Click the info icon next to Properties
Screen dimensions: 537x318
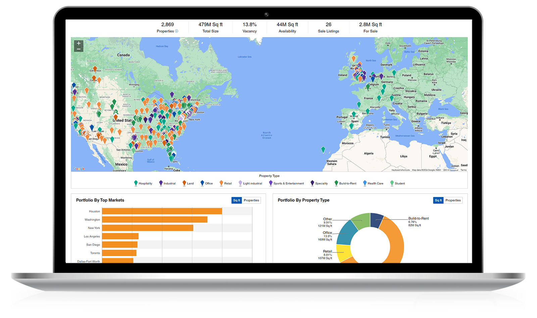click(x=177, y=31)
